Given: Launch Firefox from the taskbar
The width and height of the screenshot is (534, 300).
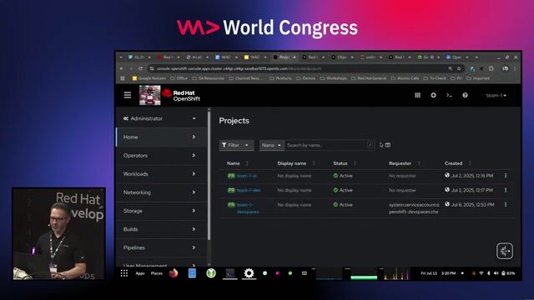Looking at the screenshot, I should [174, 273].
